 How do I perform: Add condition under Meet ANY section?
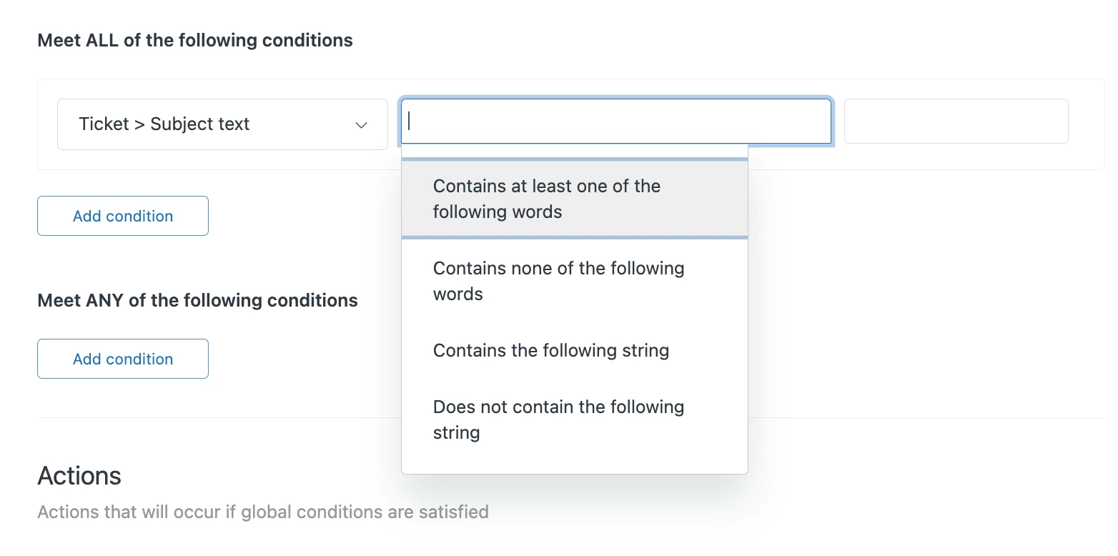[x=123, y=359]
